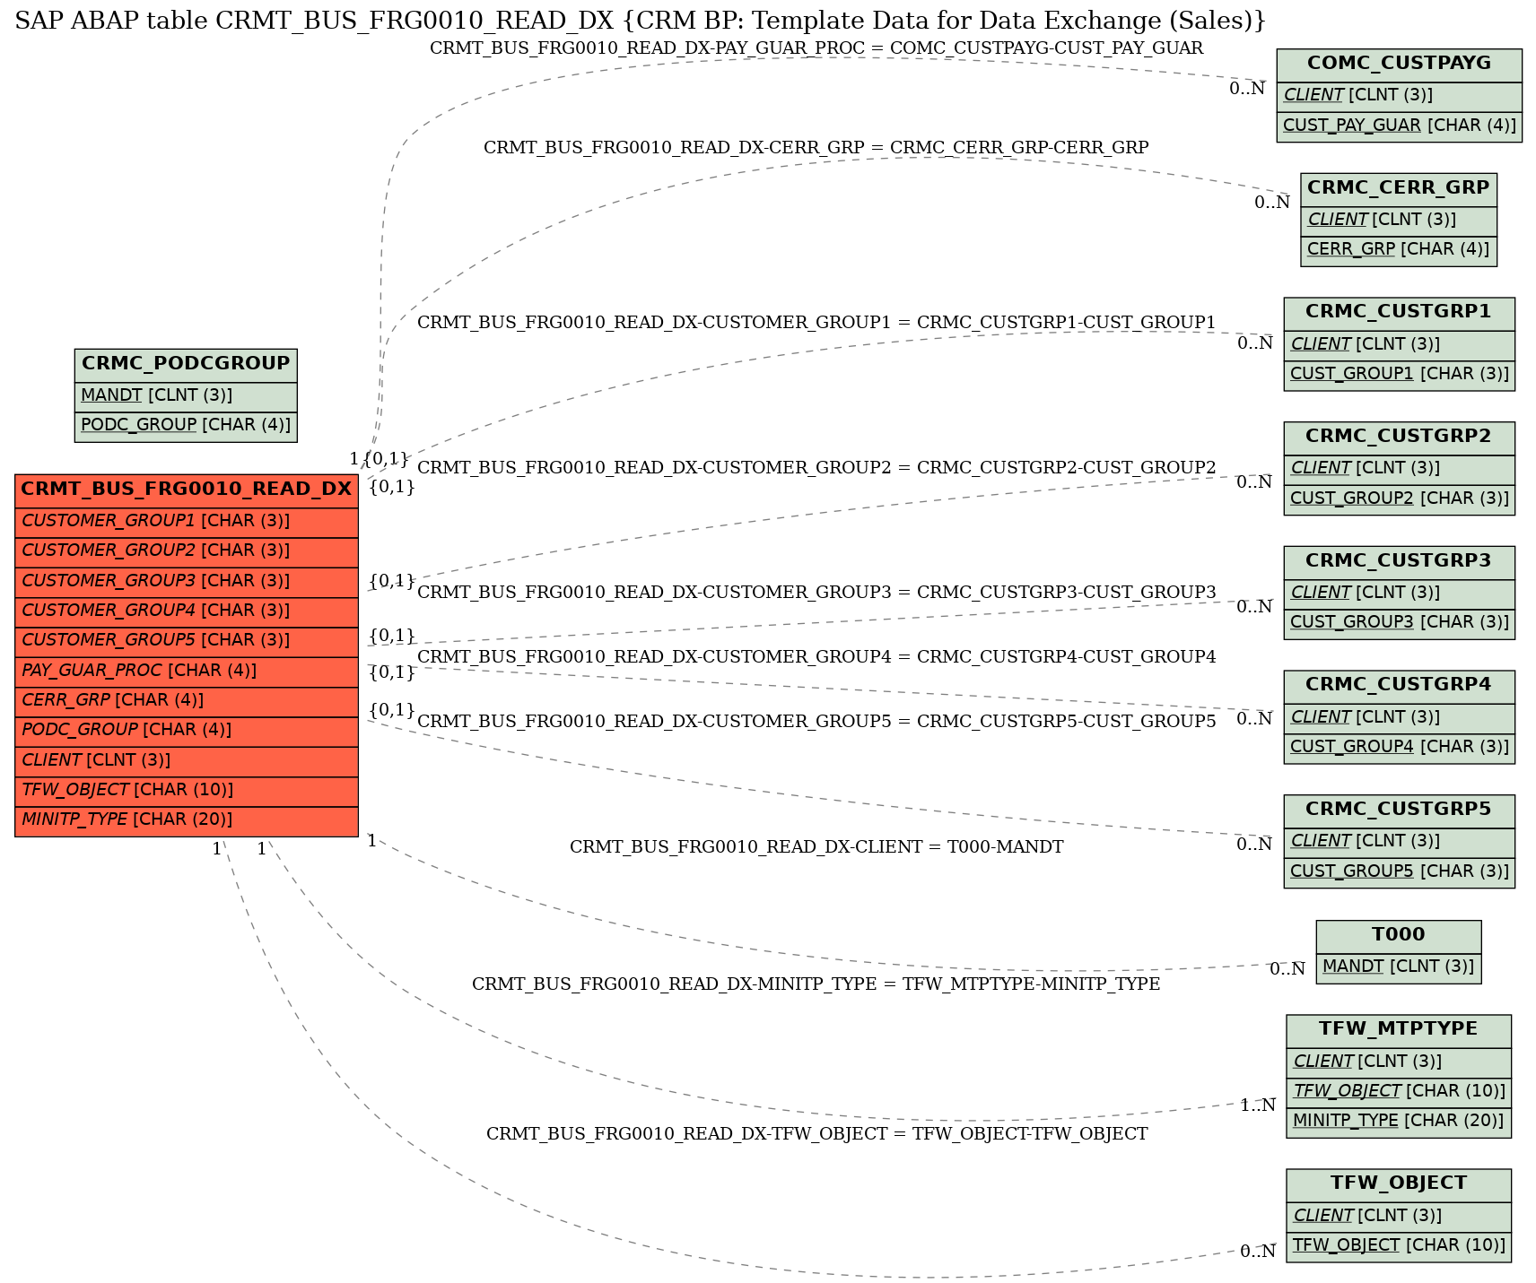The image size is (1536, 1283).
Task: Select TFW_OBJECT field row in TFW_MTPTYPE table
Action: pyautogui.click(x=1398, y=1091)
